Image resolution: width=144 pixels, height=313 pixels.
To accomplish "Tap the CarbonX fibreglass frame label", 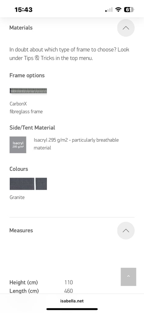I will click(x=26, y=108).
